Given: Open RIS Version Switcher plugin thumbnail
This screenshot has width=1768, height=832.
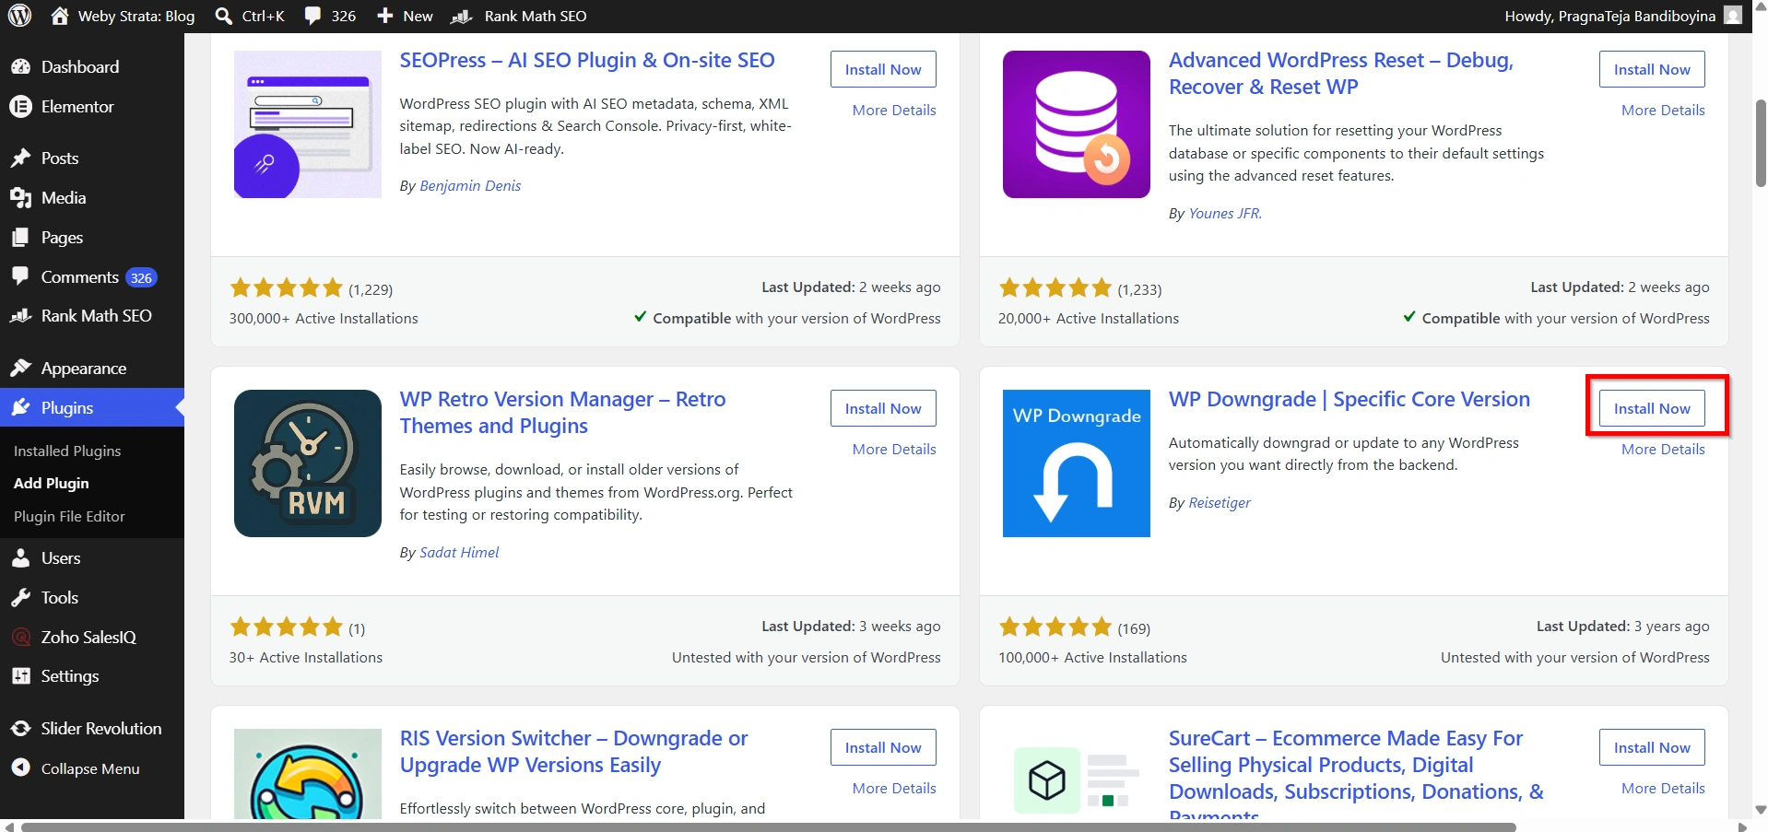Looking at the screenshot, I should (x=308, y=773).
